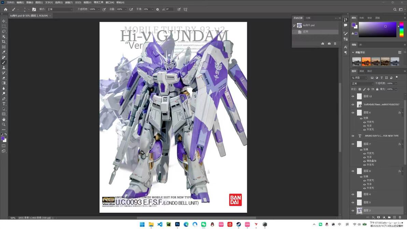Hide 图层 5 layer visibility eye

pyautogui.click(x=353, y=202)
